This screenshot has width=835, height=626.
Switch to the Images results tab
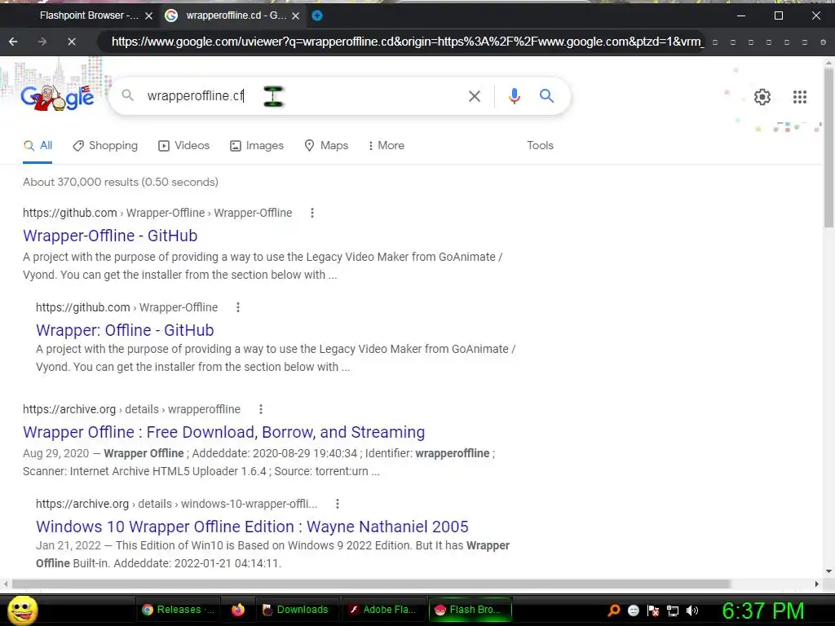(257, 145)
